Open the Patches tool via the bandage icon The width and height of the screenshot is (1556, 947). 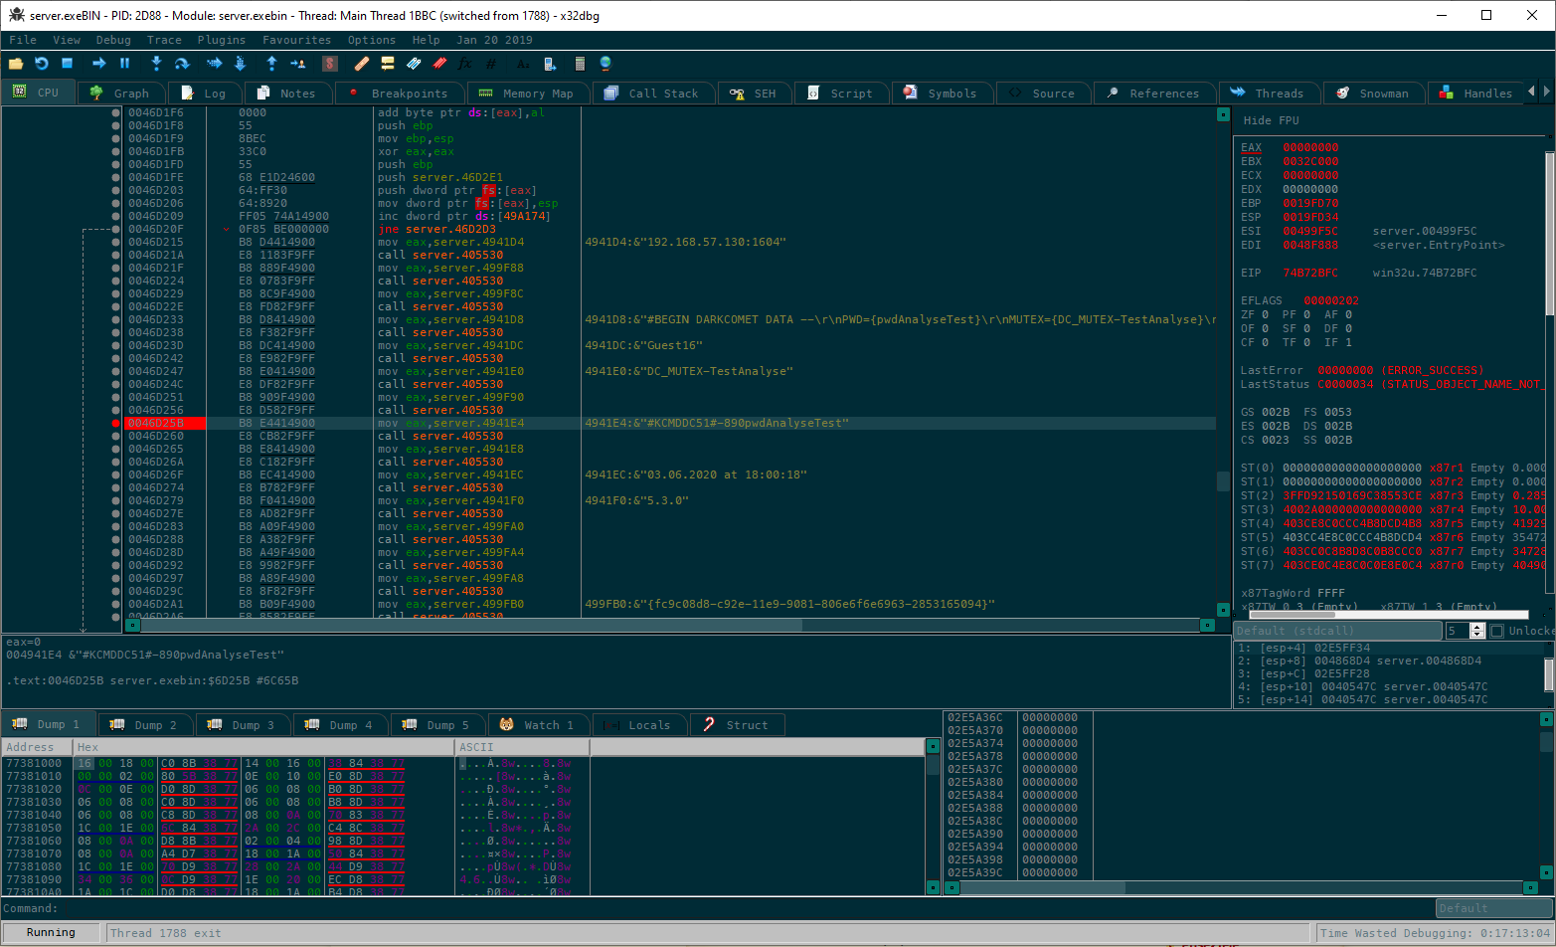(363, 62)
